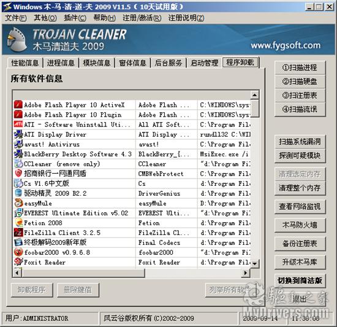The width and height of the screenshot is (337, 327).
Task: Select the CCleaner program icon
Action: tap(18, 164)
